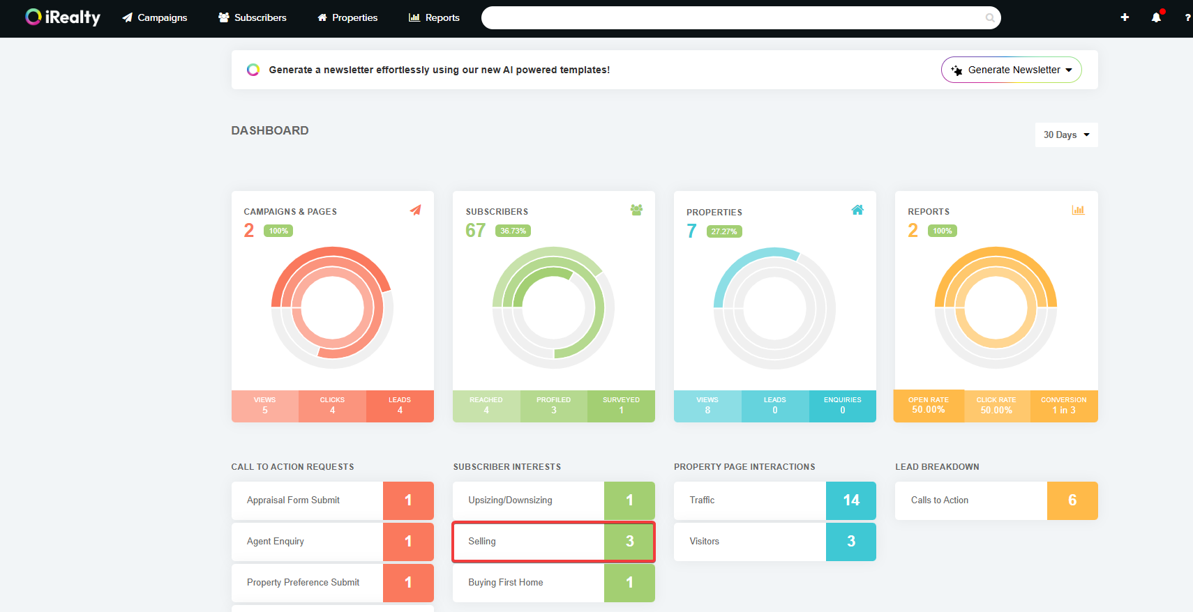
Task: Click the plus add icon
Action: (1125, 17)
